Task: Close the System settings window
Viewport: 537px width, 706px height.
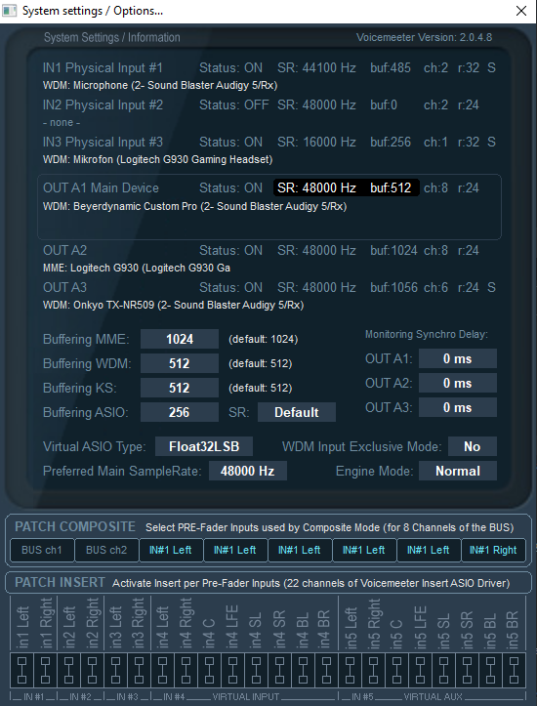Action: point(521,11)
